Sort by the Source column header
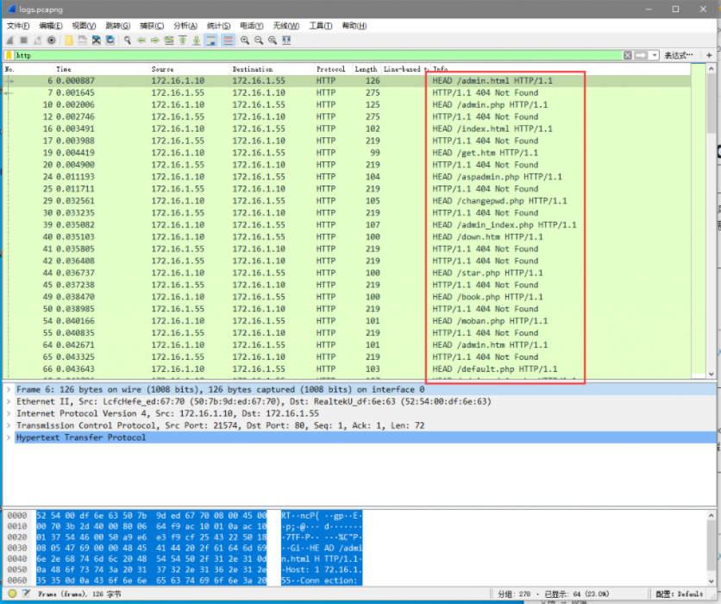Image resolution: width=721 pixels, height=604 pixels. [x=190, y=69]
